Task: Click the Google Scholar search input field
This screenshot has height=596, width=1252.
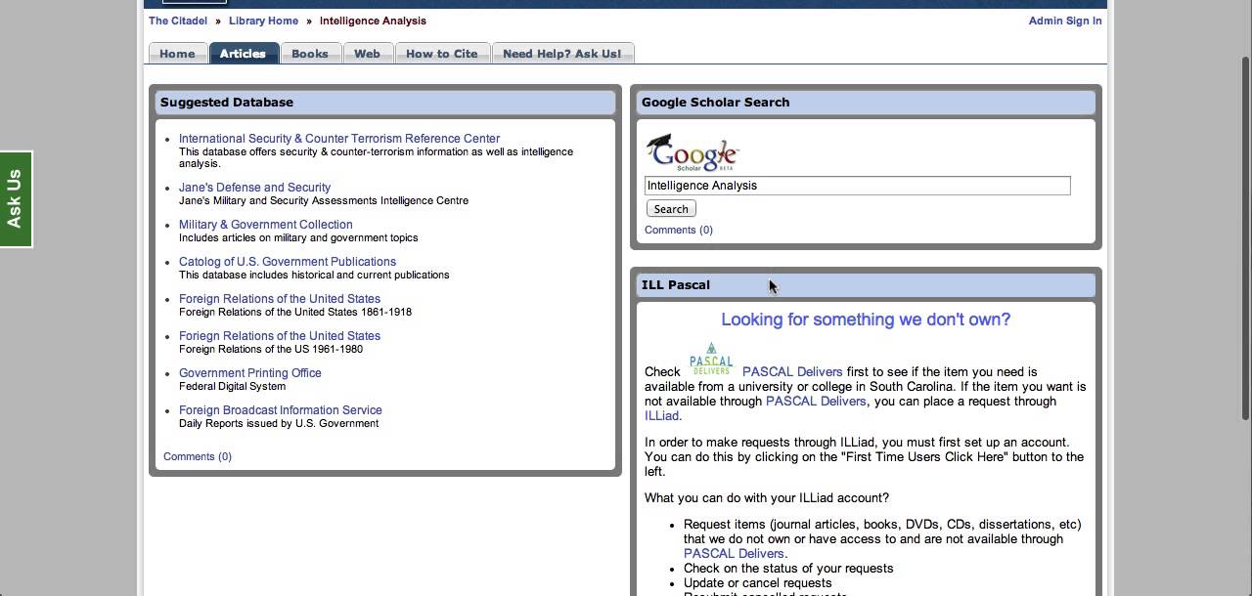Action: [858, 186]
